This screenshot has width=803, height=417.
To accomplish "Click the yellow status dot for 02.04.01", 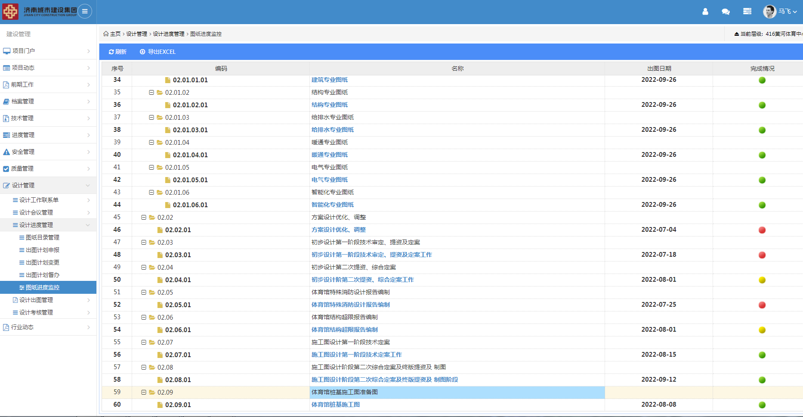I will 762,280.
